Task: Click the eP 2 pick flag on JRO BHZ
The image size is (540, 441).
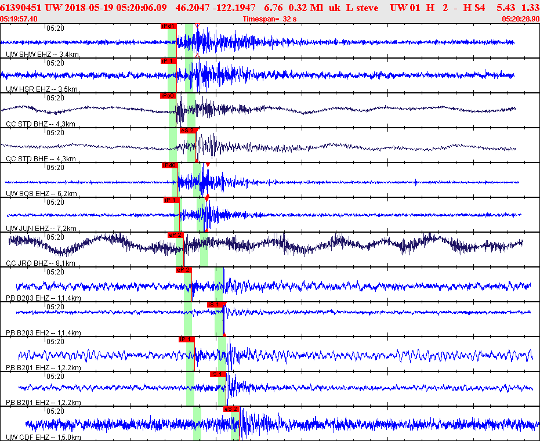Action: pyautogui.click(x=175, y=235)
